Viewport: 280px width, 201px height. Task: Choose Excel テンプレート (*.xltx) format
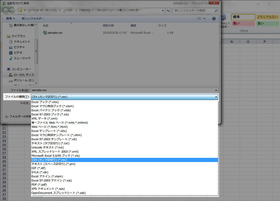pyautogui.click(x=125, y=131)
